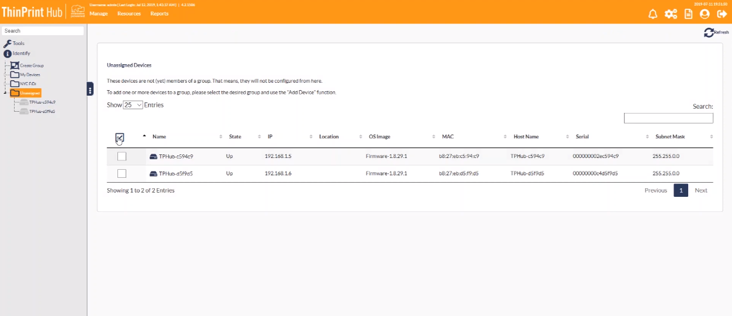Open the Reports menu

pyautogui.click(x=159, y=14)
